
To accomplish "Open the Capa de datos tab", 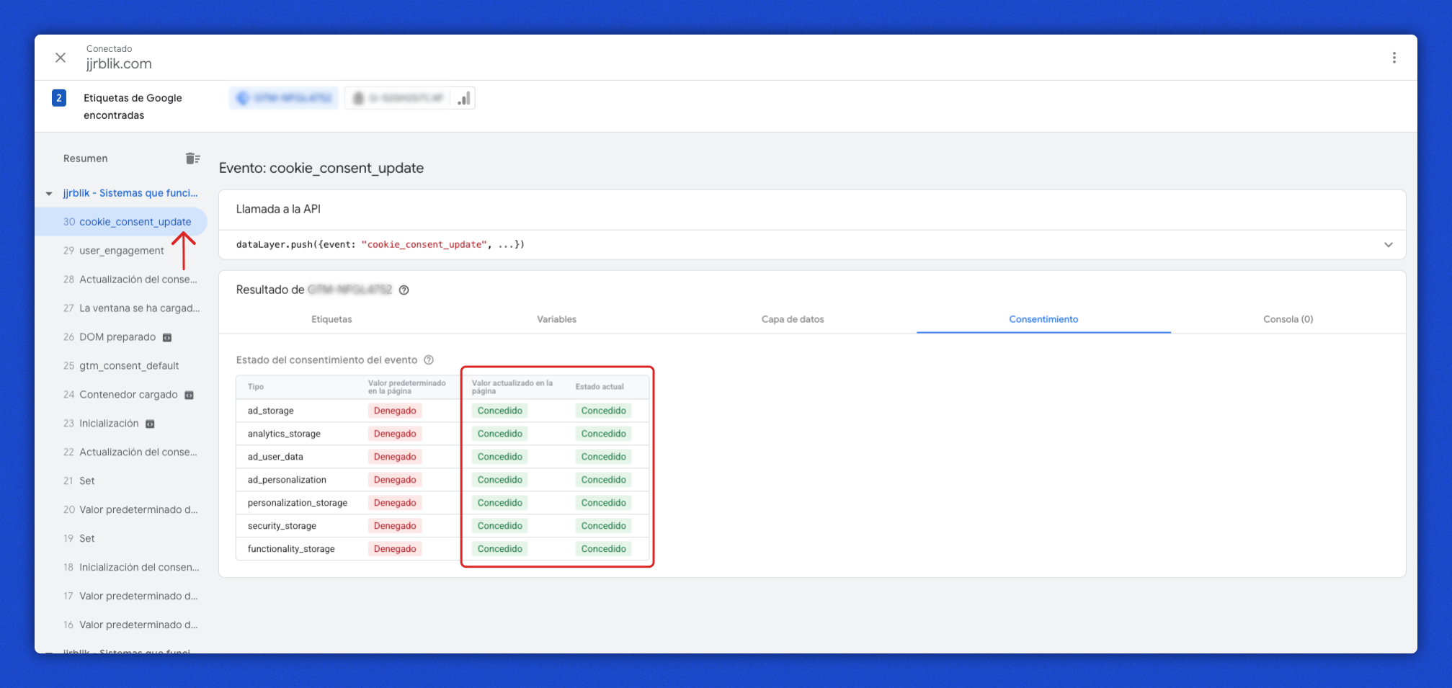I will [792, 319].
